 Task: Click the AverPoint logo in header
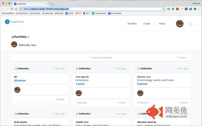[x=14, y=22]
